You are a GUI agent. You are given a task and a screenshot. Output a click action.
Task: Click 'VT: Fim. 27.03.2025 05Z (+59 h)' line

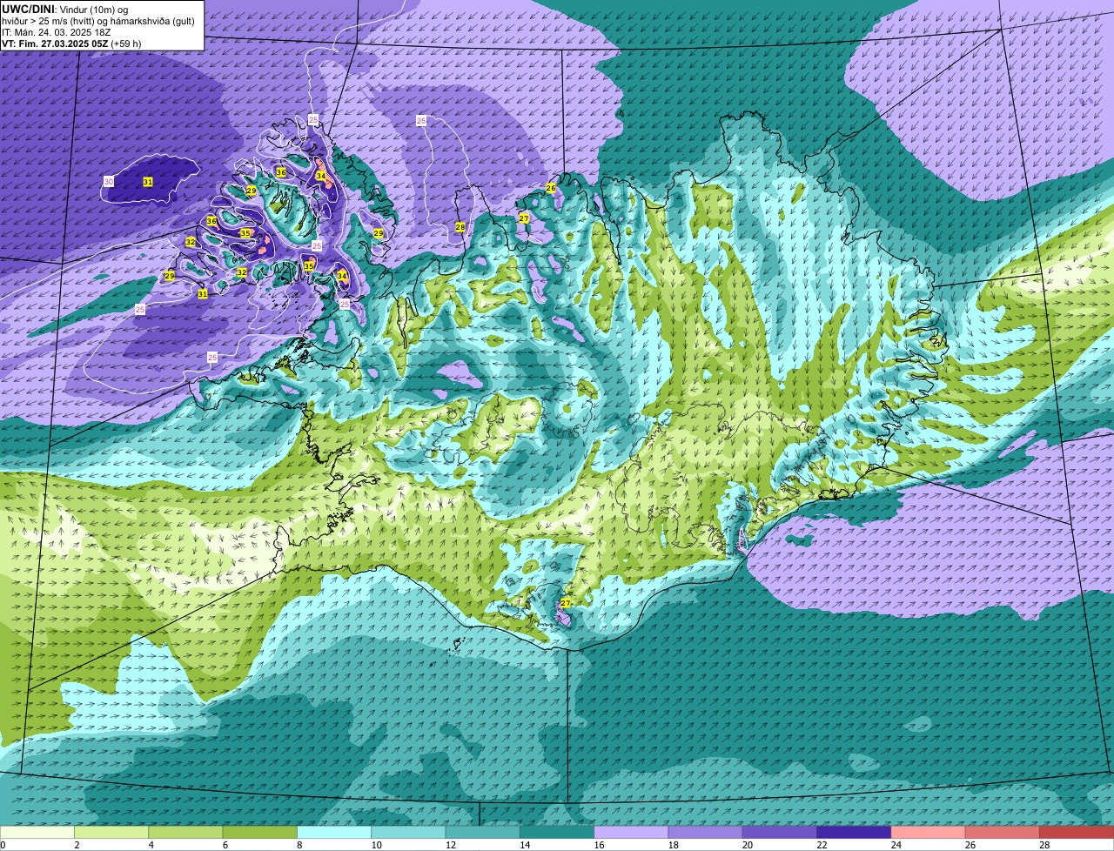pos(71,44)
